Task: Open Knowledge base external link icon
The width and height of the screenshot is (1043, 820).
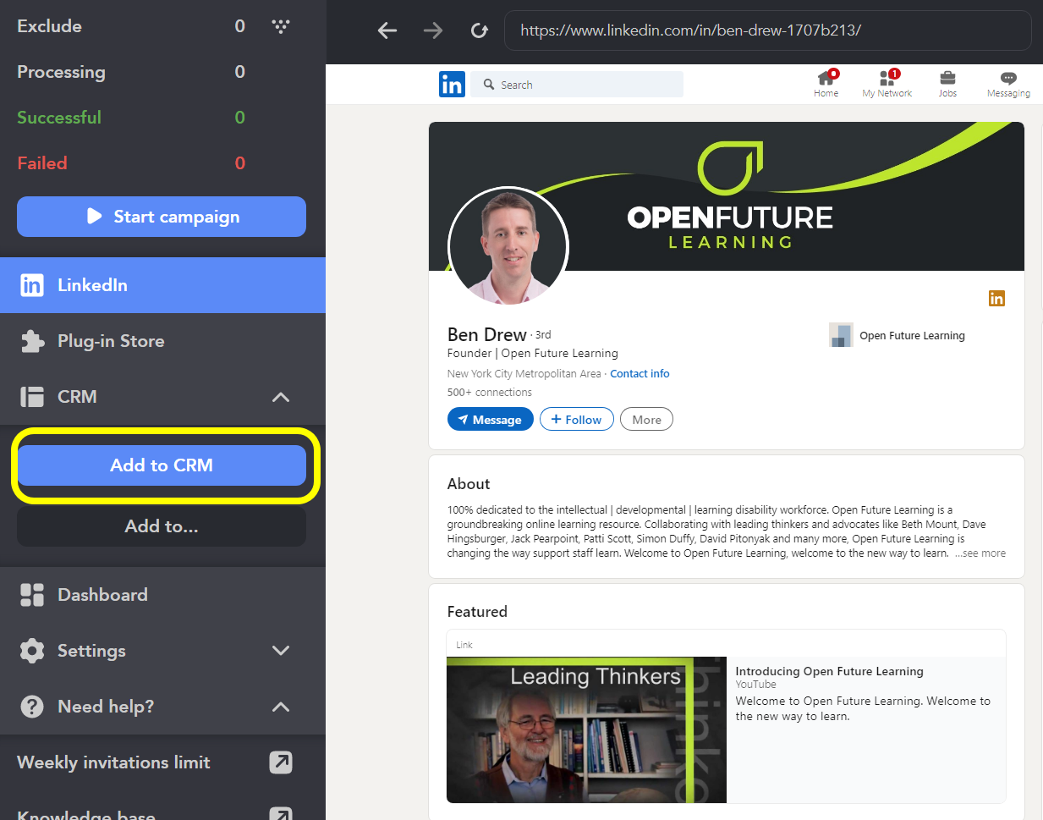Action: point(281,813)
